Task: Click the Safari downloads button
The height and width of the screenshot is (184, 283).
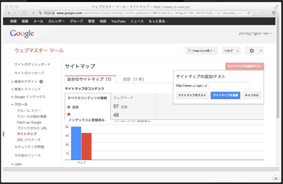Action: coord(274,13)
